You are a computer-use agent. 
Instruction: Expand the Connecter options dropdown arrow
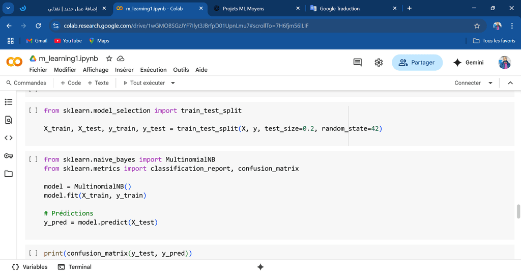(x=490, y=83)
